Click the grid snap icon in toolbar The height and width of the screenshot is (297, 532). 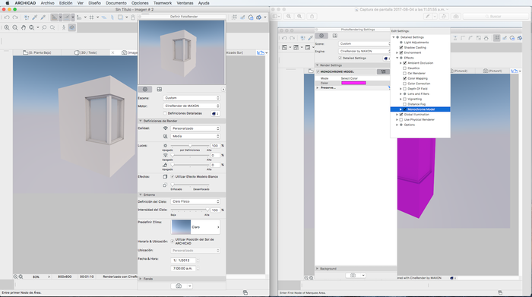tap(92, 17)
